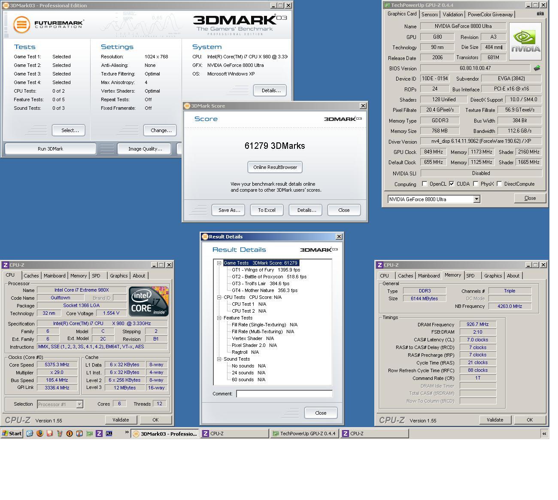The width and height of the screenshot is (558, 500).
Task: Collapse the CPU Tests tree node
Action: click(219, 297)
